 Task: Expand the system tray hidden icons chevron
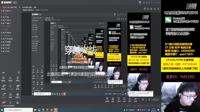pos(136,110)
